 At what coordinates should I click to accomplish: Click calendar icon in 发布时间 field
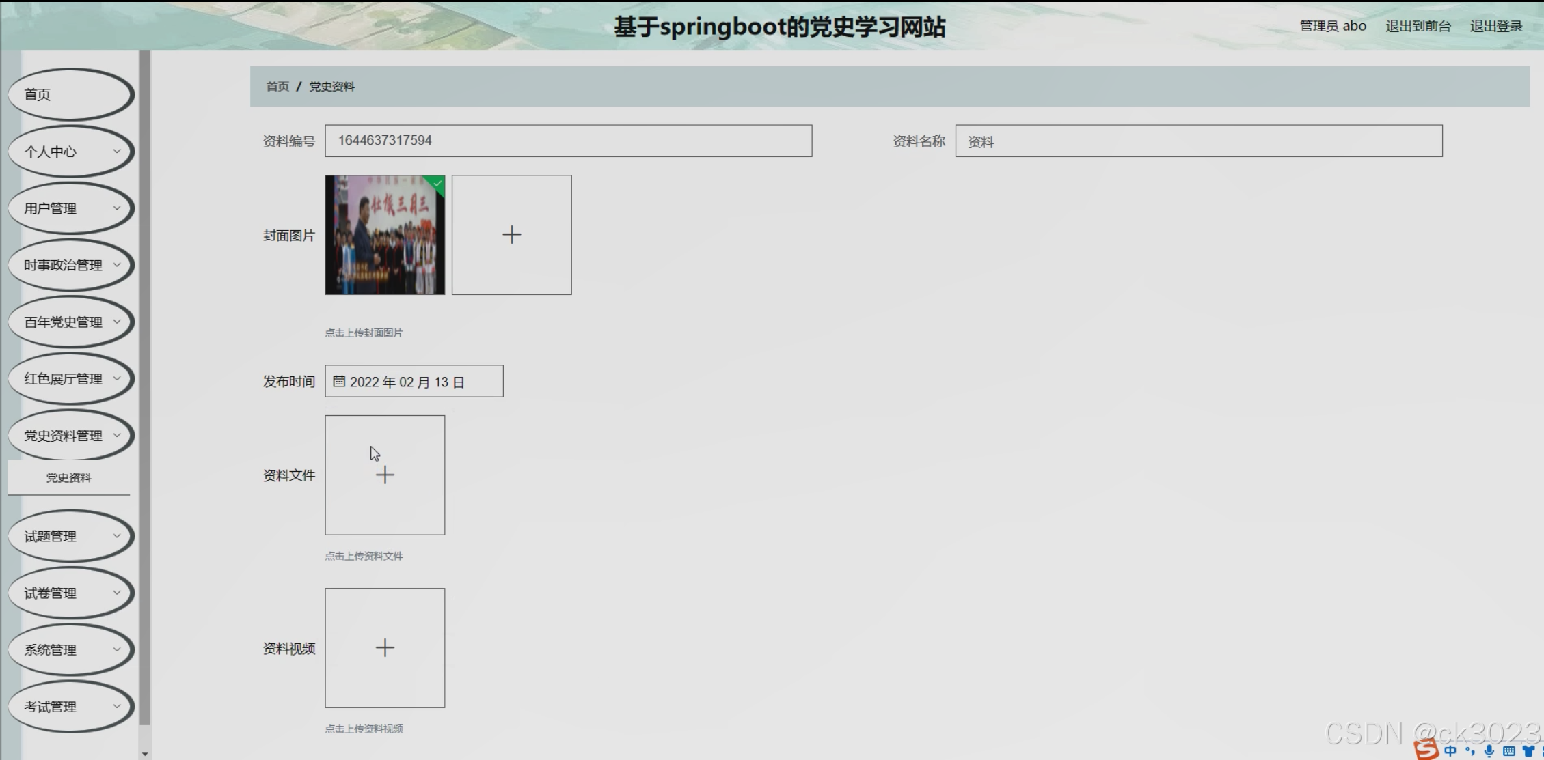[x=339, y=382]
